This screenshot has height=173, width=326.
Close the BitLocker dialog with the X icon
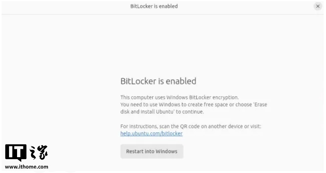(x=318, y=6)
